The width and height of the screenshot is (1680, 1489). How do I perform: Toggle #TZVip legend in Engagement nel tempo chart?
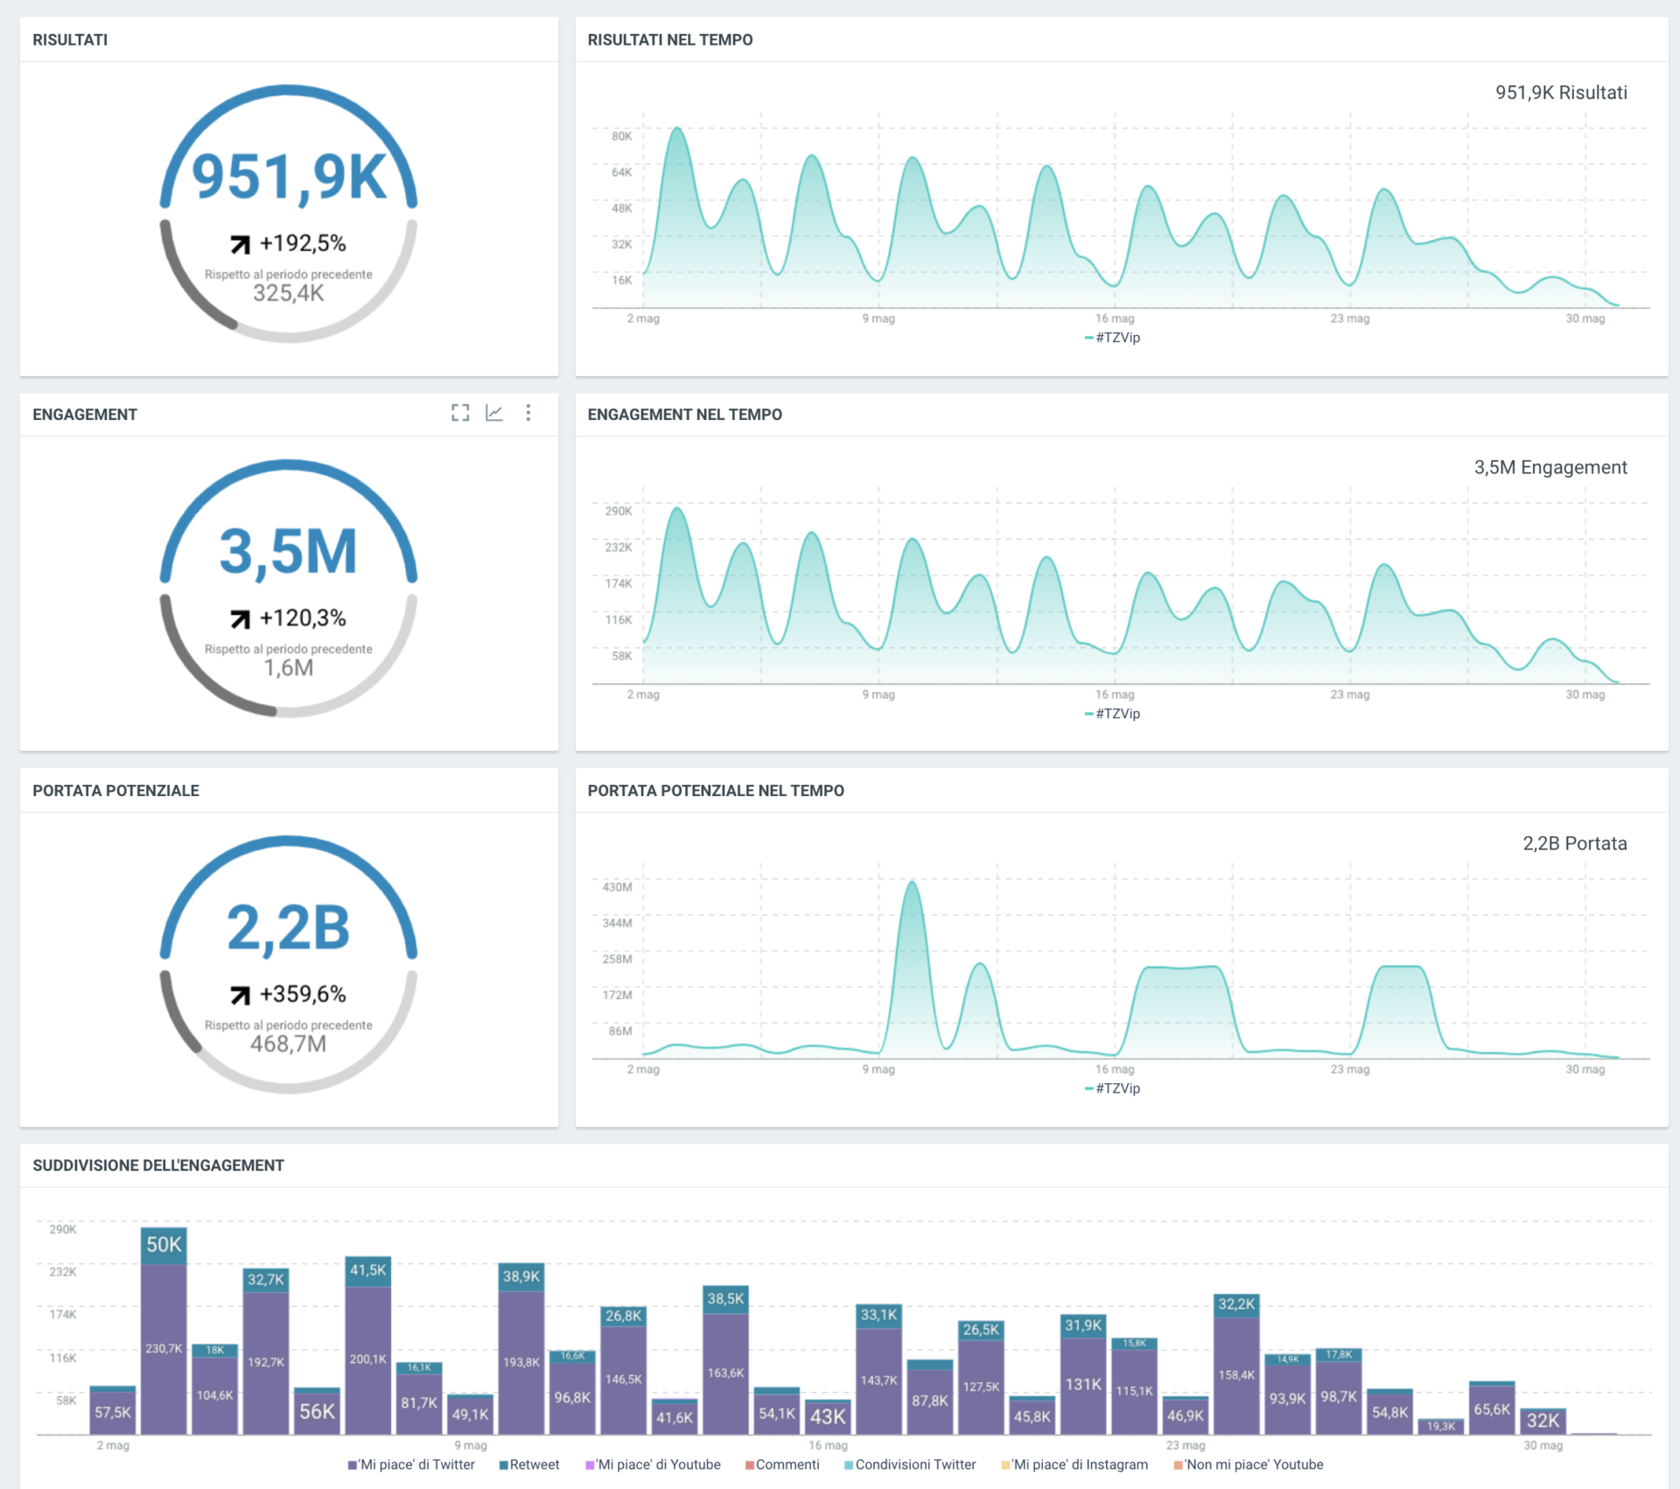(1112, 714)
